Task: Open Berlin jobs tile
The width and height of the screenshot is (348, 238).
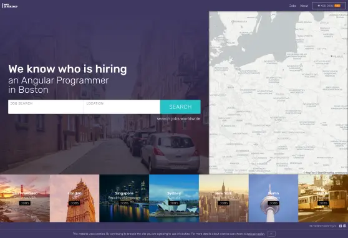Action: coord(273,198)
